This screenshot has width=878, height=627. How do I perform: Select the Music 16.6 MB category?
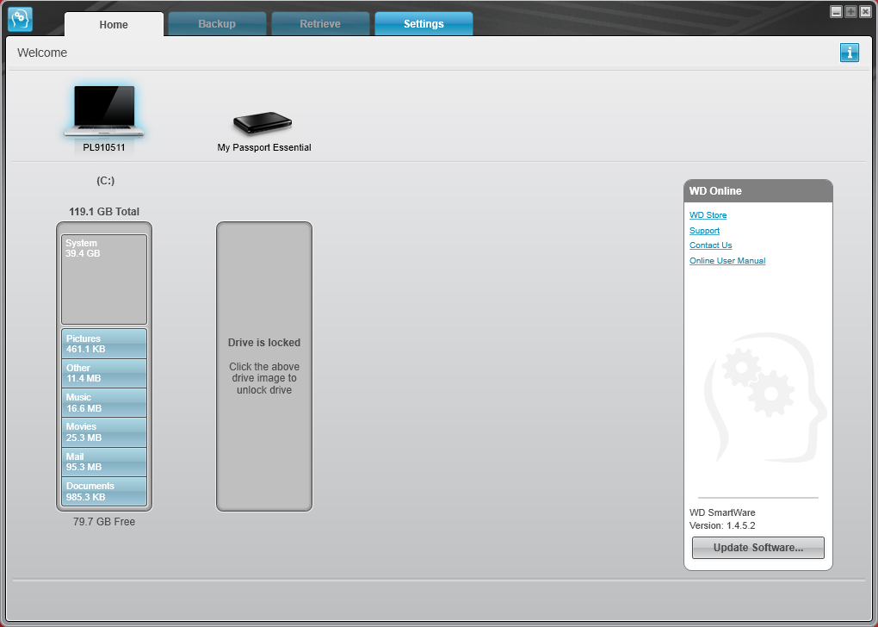tap(104, 402)
